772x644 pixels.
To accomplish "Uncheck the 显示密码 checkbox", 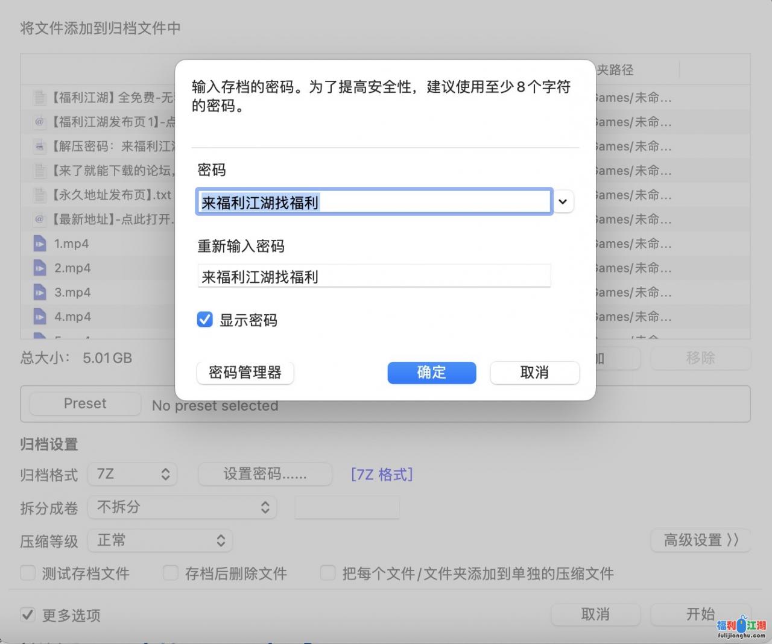I will coord(205,320).
